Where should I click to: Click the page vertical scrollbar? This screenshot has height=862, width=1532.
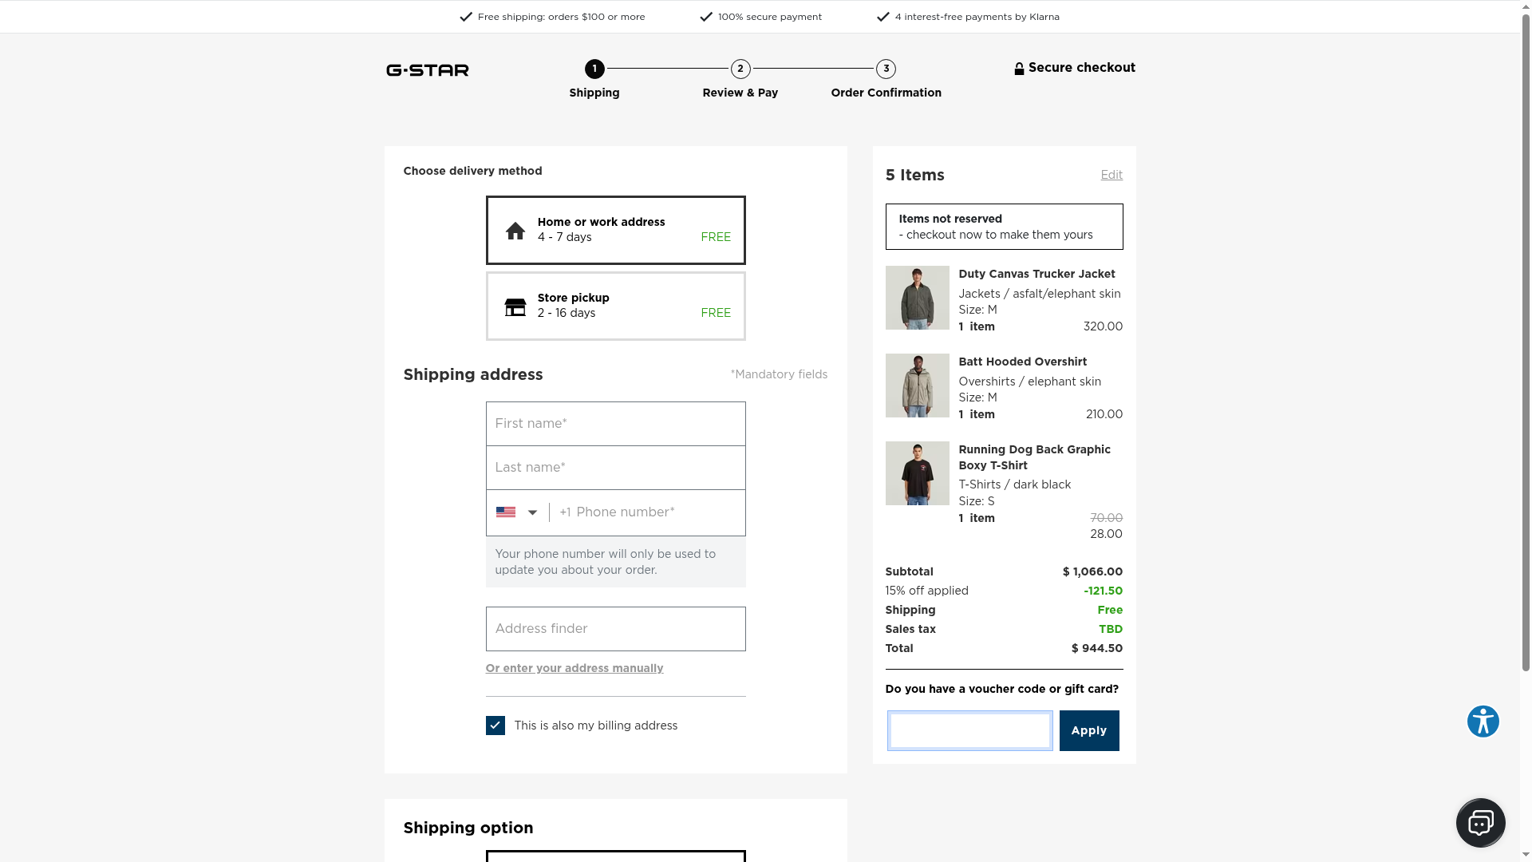coord(1526,319)
